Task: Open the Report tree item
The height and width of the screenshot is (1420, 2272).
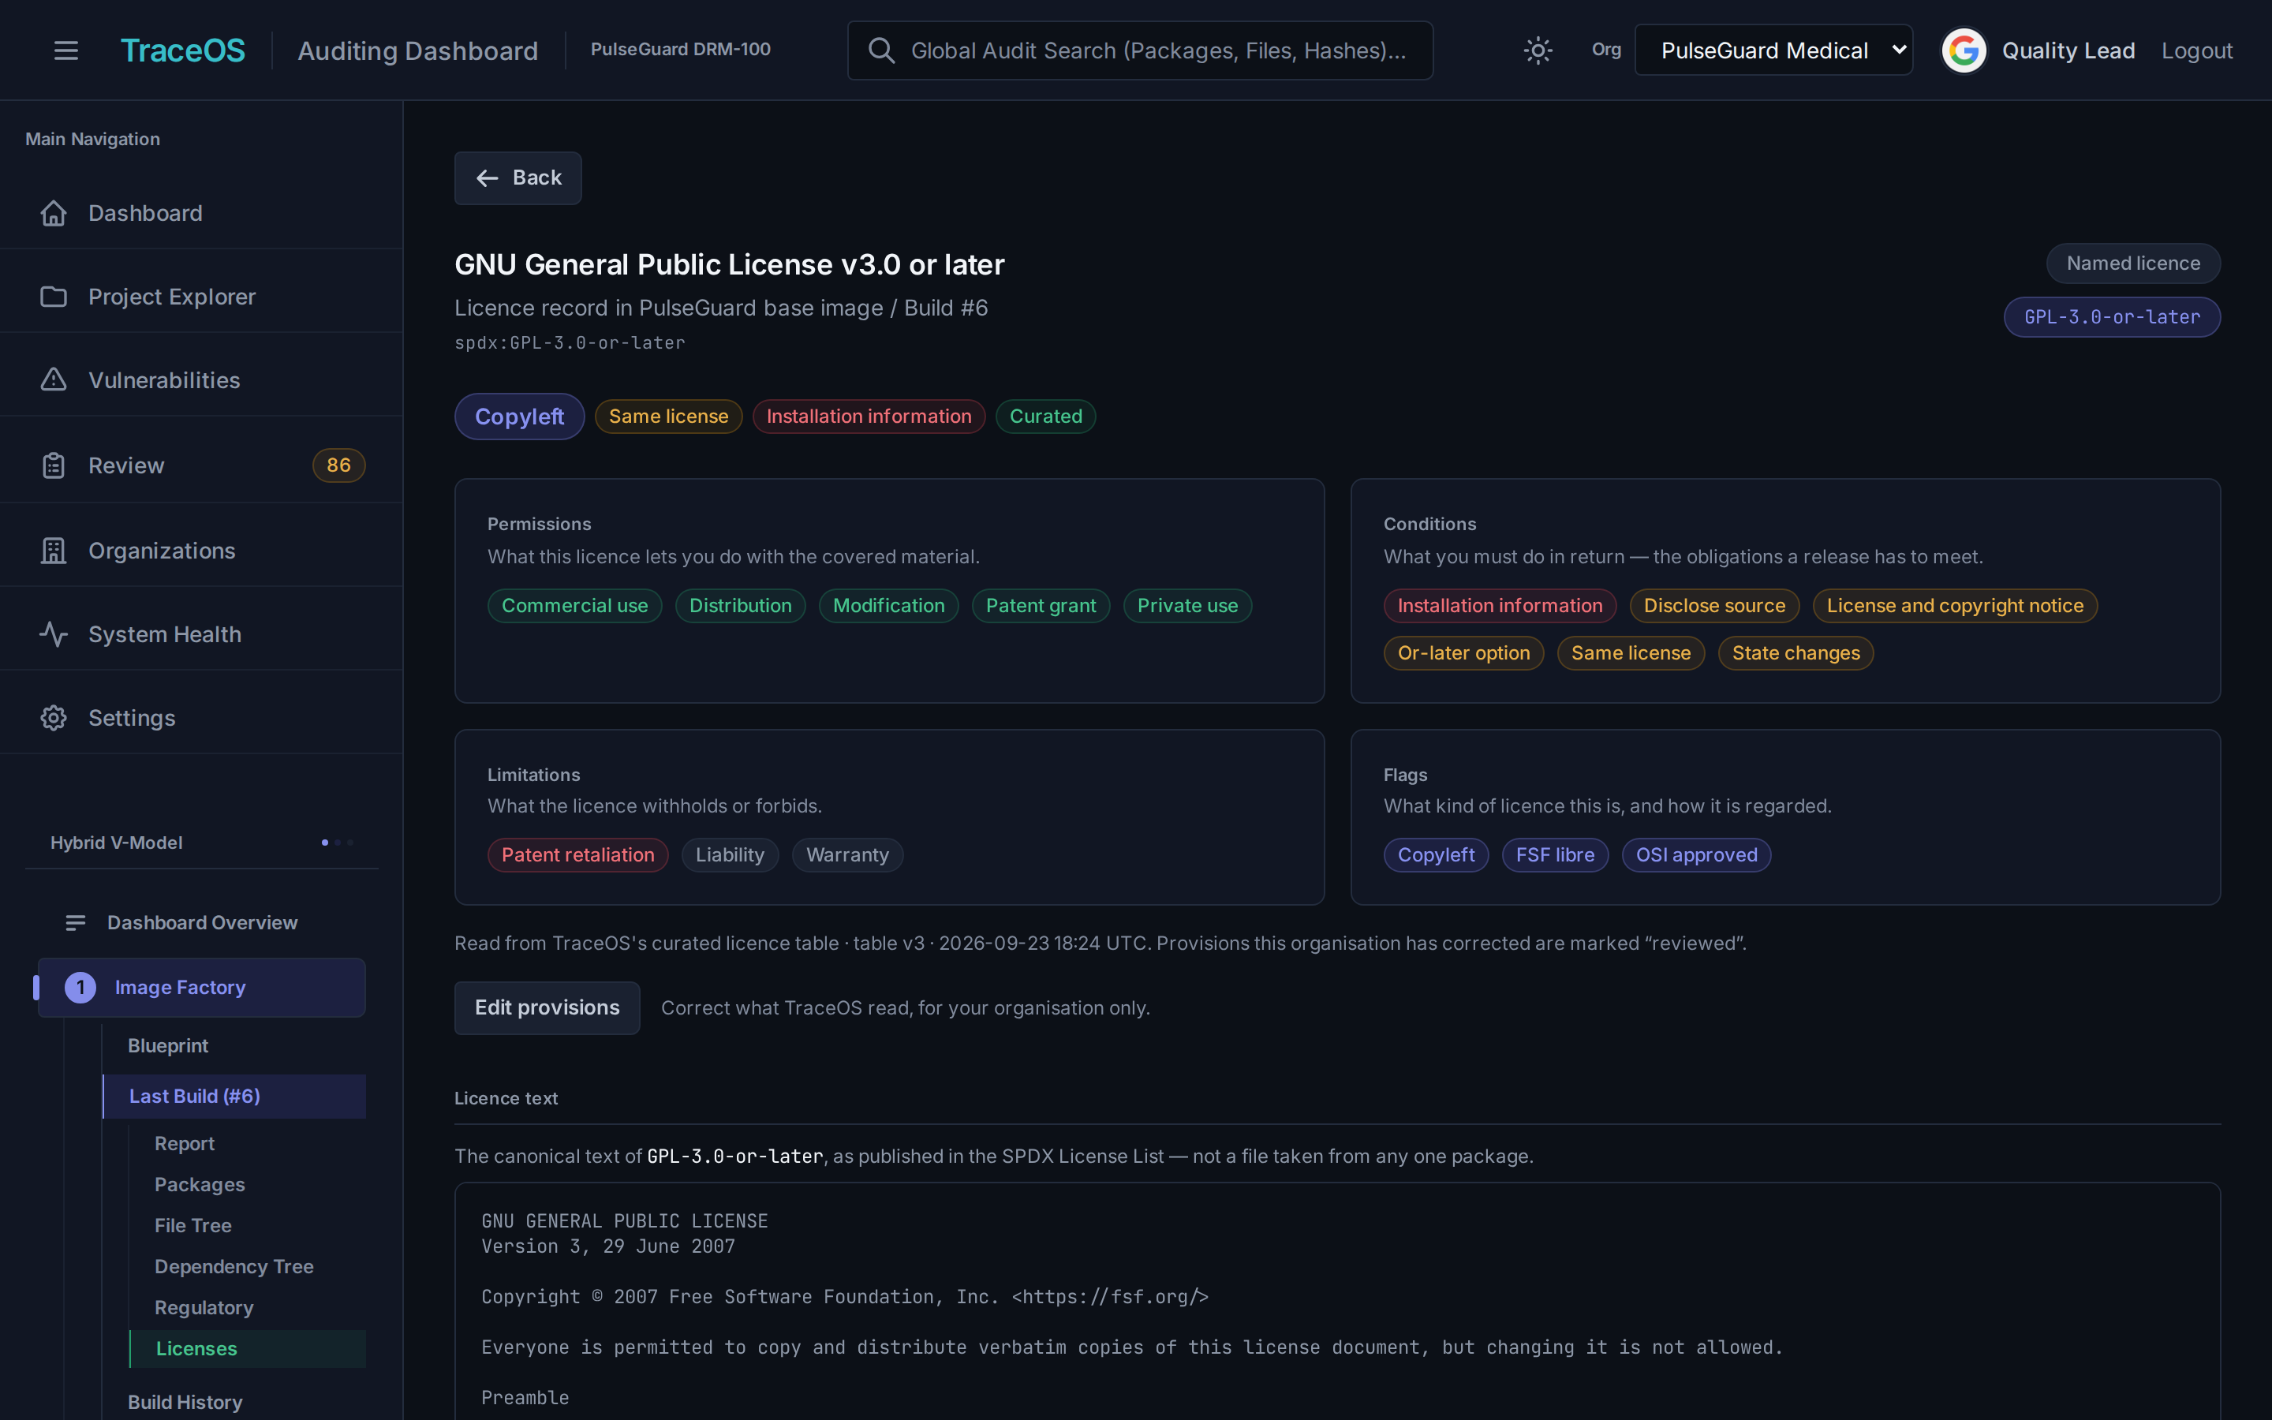Action: pos(184,1143)
